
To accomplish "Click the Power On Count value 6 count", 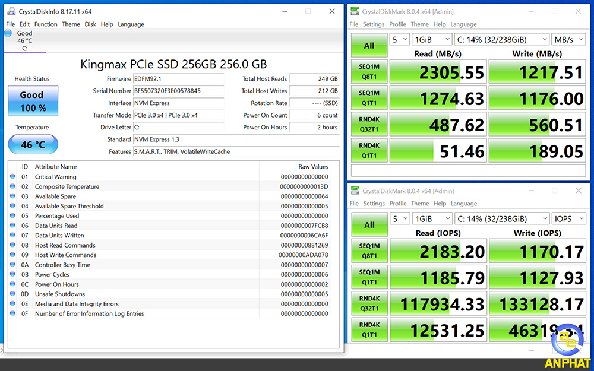I will (314, 115).
